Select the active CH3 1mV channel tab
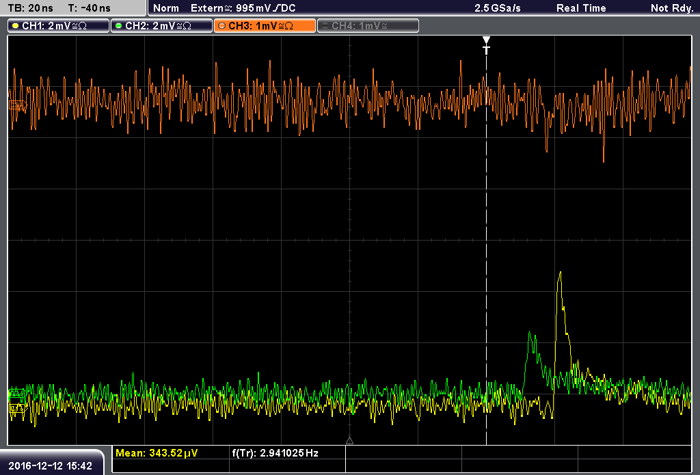The width and height of the screenshot is (700, 475). click(x=265, y=26)
